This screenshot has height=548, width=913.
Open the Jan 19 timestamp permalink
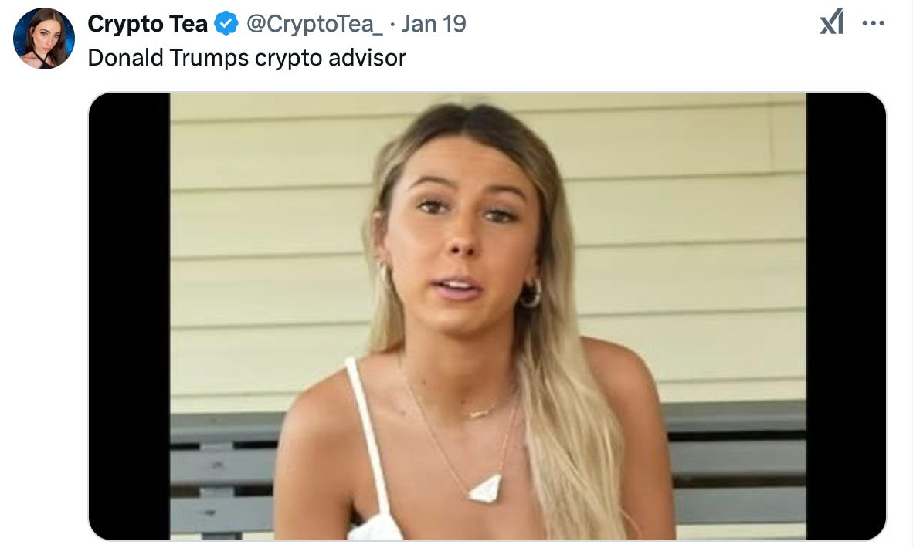tap(433, 24)
